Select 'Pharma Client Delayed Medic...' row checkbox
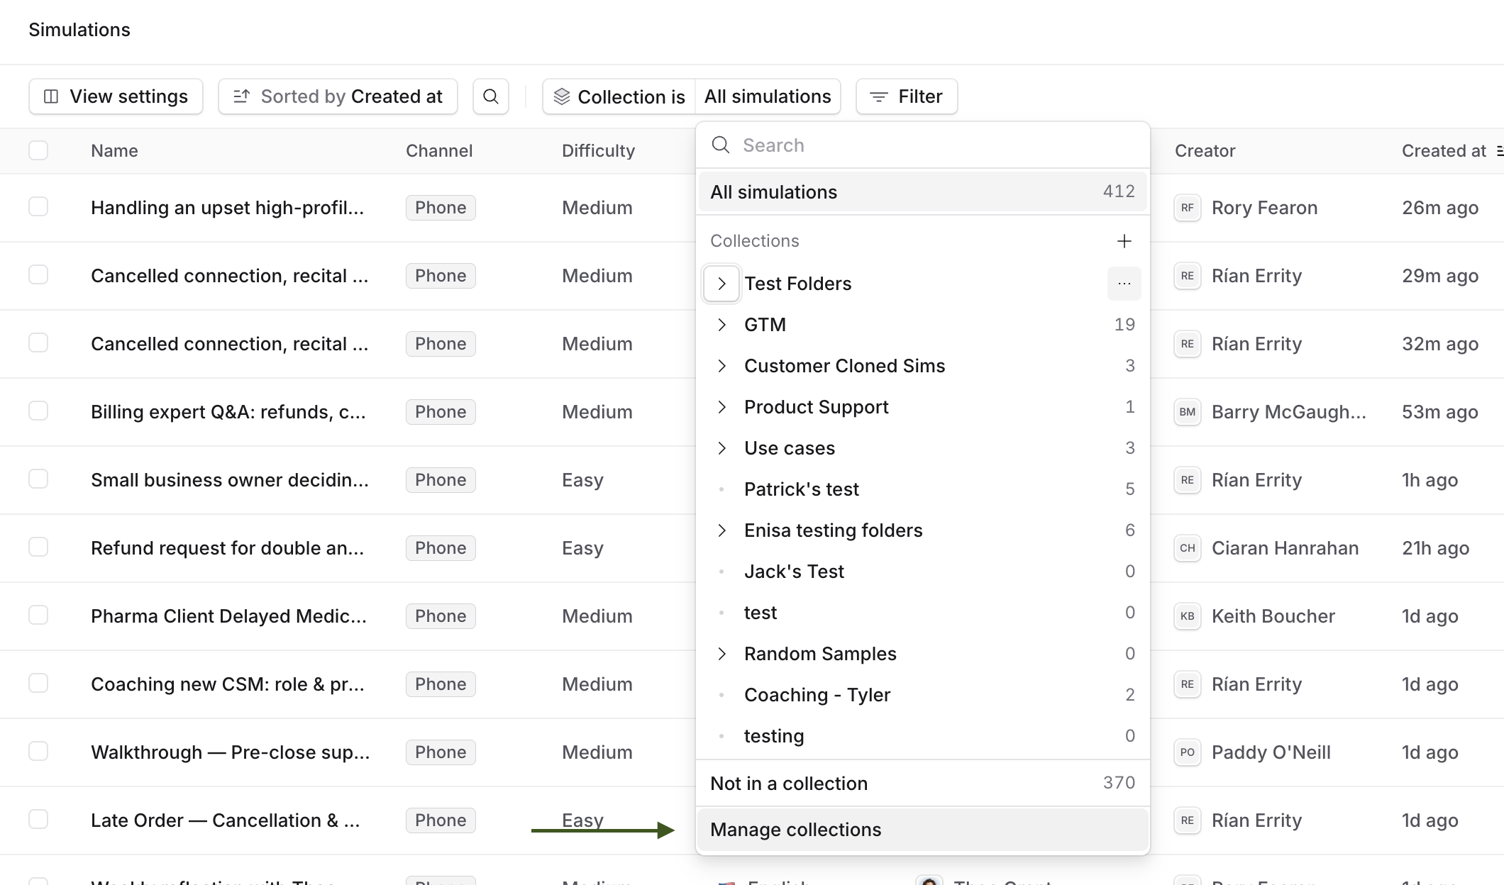 click(38, 615)
